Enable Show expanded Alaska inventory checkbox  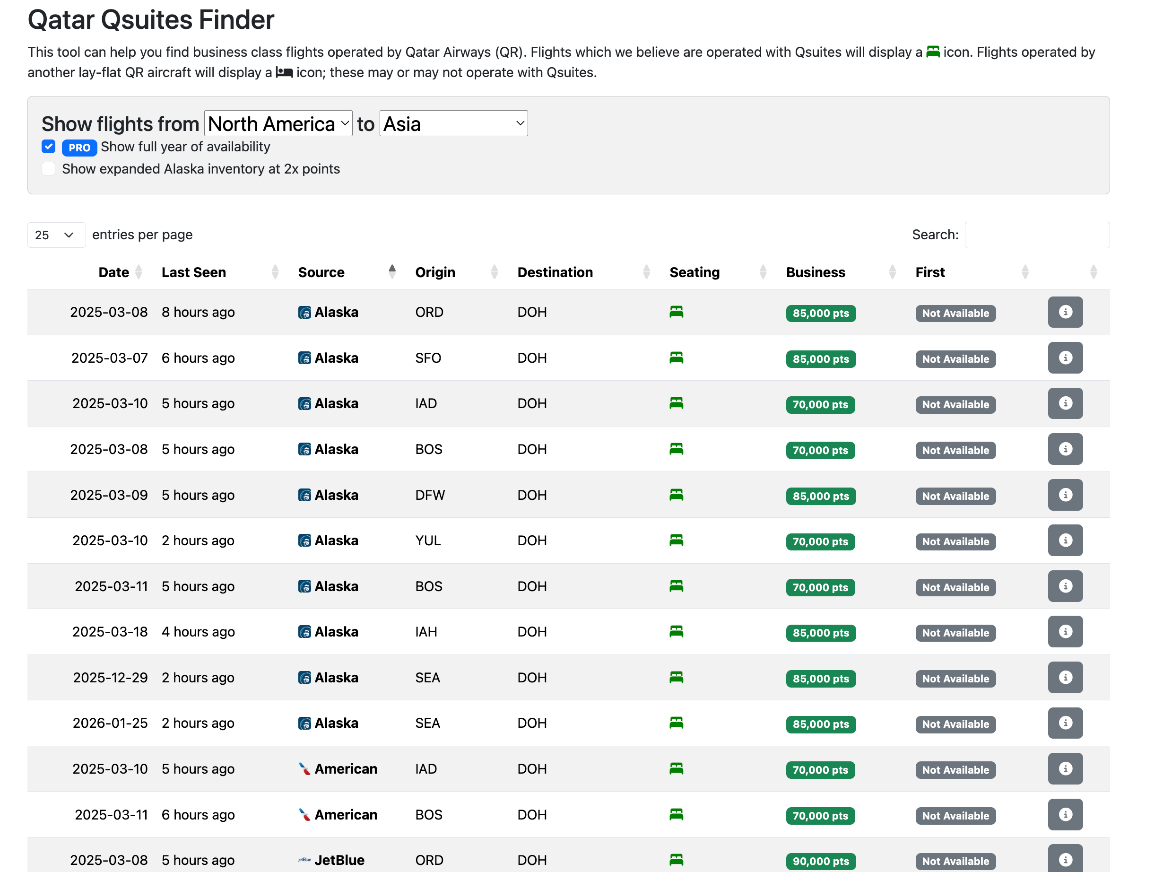tap(50, 168)
